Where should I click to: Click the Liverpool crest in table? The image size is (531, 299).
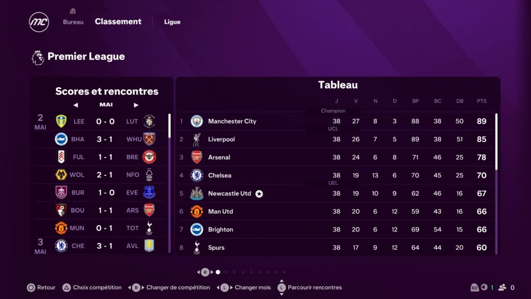(197, 139)
